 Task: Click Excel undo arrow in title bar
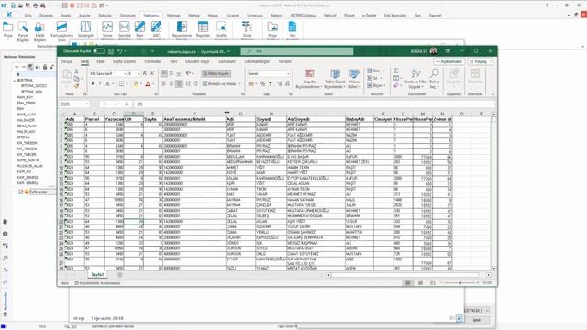[x=120, y=51]
